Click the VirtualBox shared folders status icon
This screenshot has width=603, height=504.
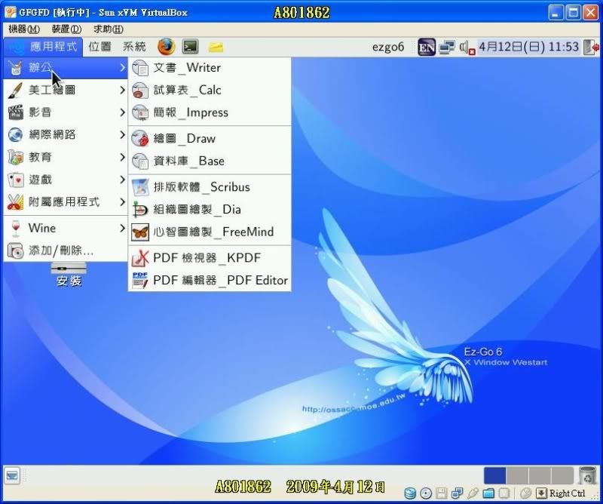(x=488, y=493)
